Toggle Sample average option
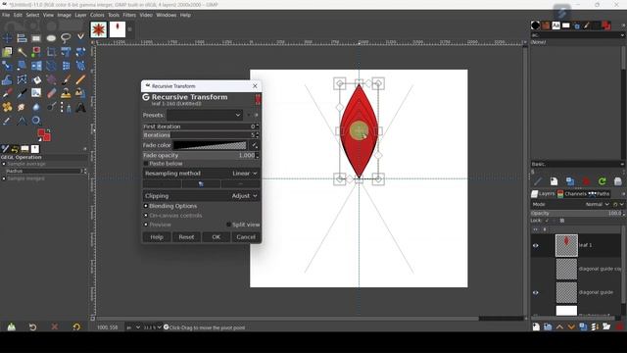The height and width of the screenshot is (353, 627). [4, 164]
